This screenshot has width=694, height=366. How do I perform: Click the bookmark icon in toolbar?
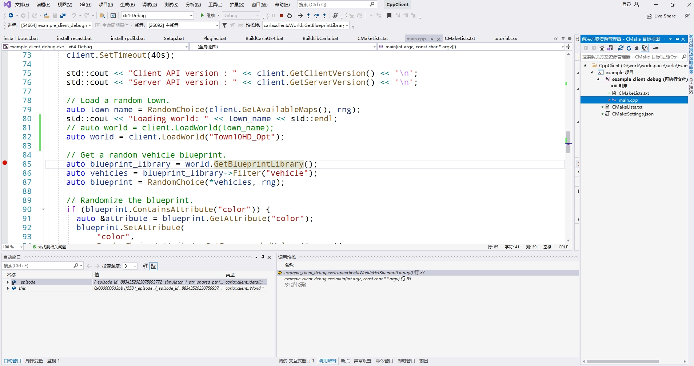389,16
